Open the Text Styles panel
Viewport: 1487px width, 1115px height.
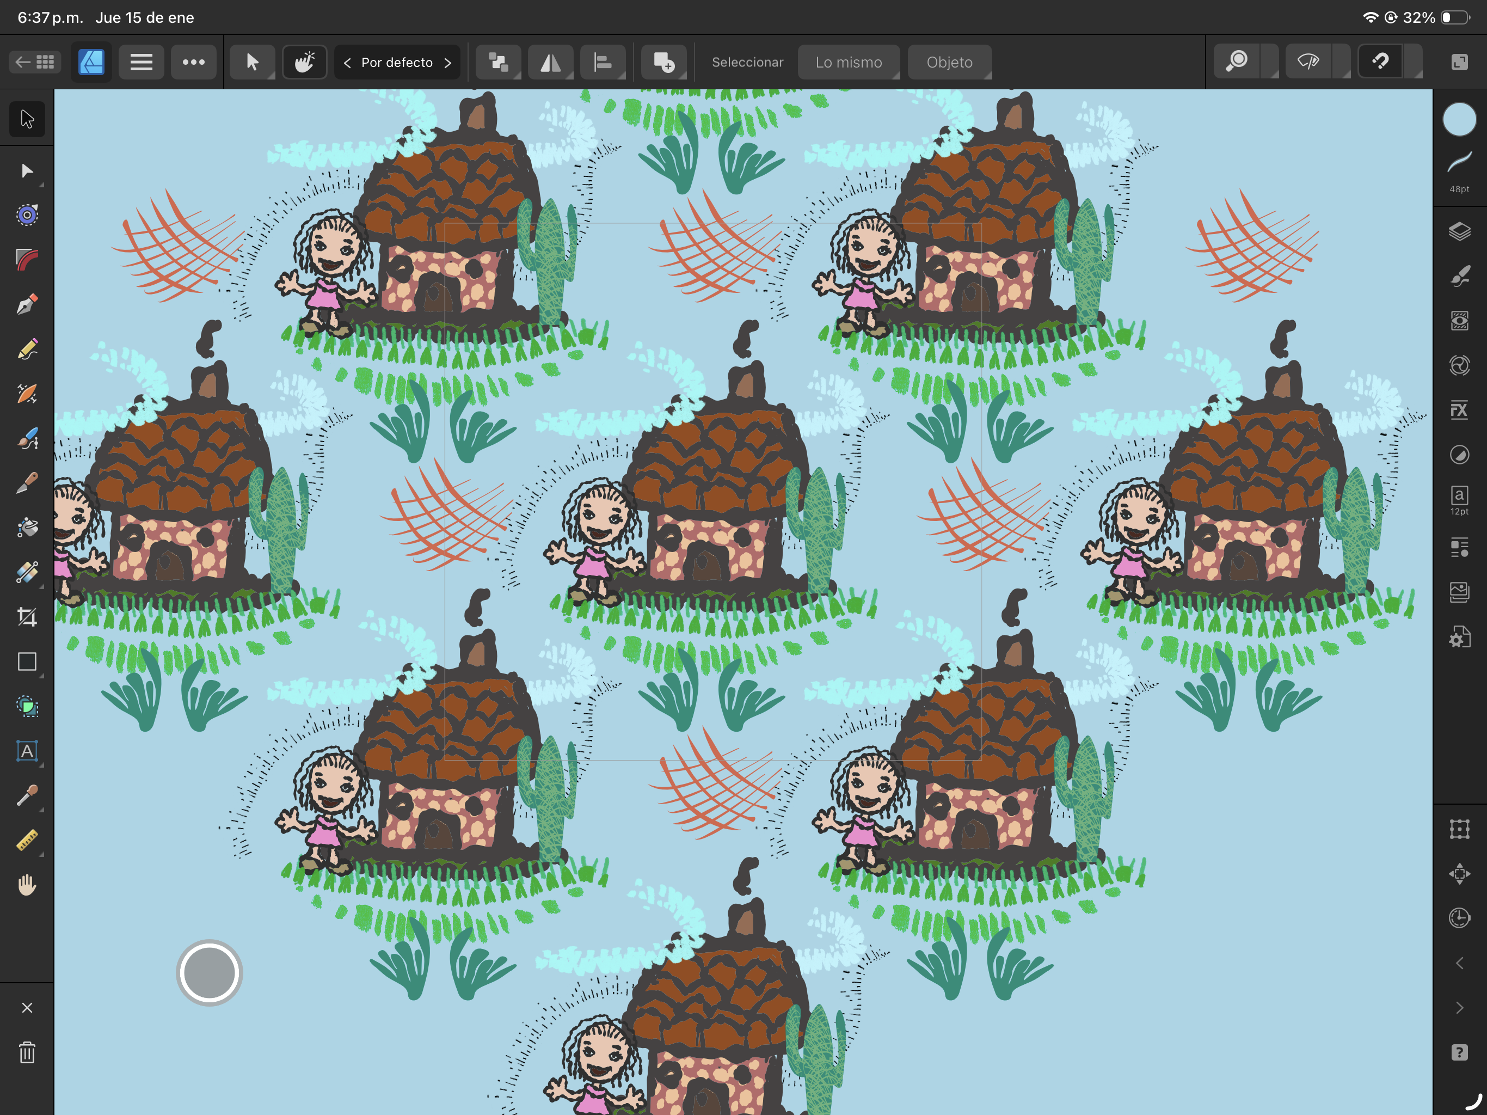point(1459,547)
